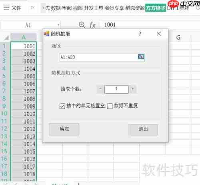This screenshot has height=185, width=200.
Task: Select row 12 header
Action: [4, 129]
